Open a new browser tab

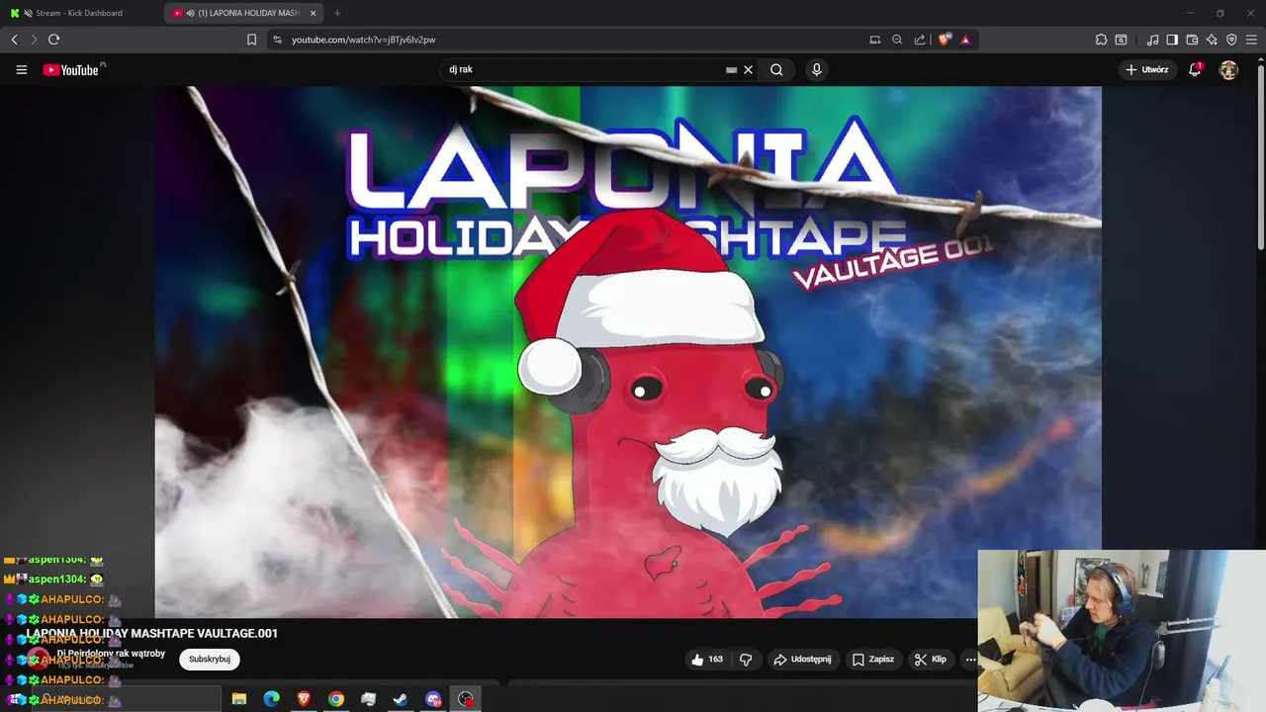click(337, 13)
